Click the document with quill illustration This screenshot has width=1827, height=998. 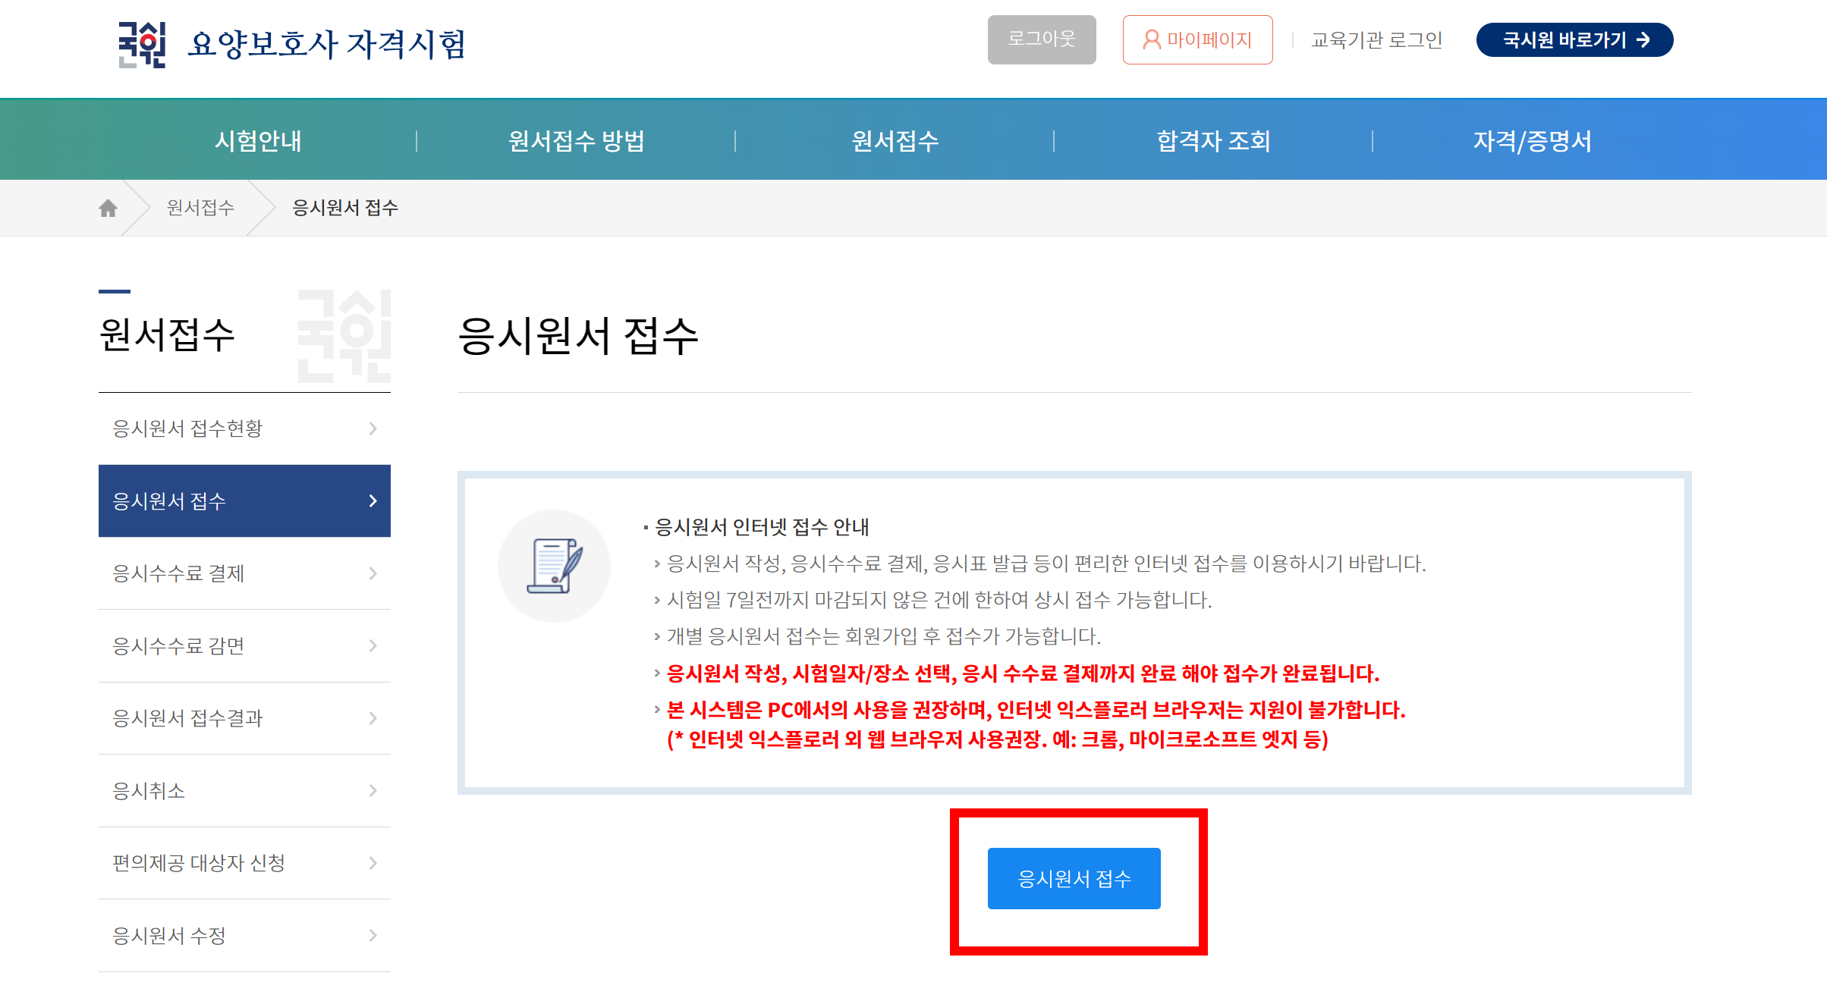pyautogui.click(x=554, y=566)
